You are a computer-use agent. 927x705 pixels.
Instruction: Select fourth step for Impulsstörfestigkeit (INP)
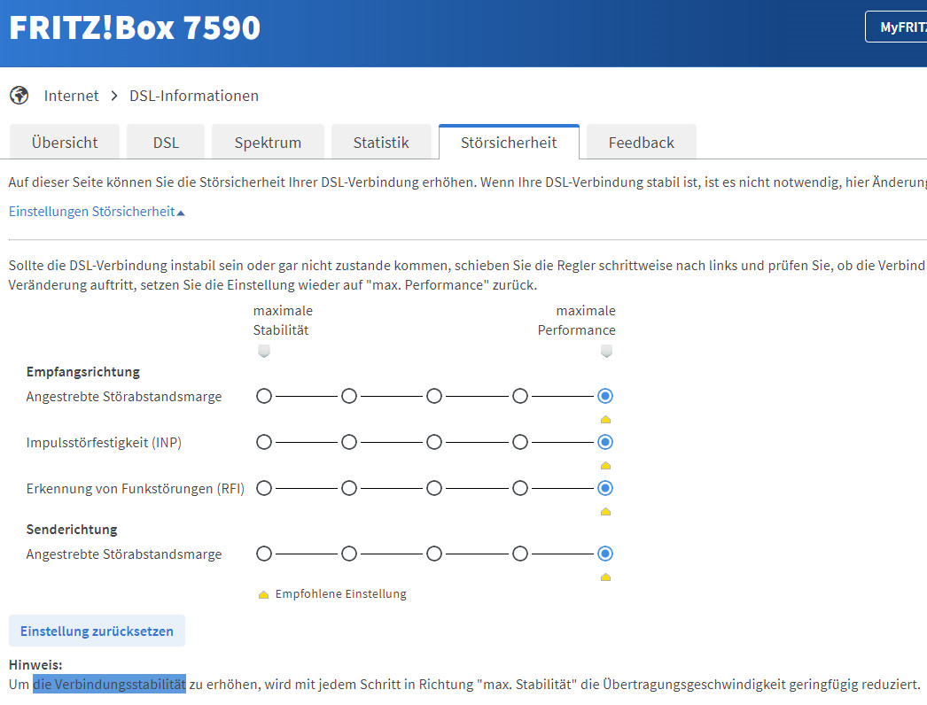pos(520,442)
